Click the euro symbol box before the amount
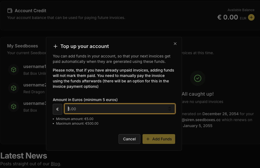This screenshot has width=260, height=168. click(x=57, y=109)
